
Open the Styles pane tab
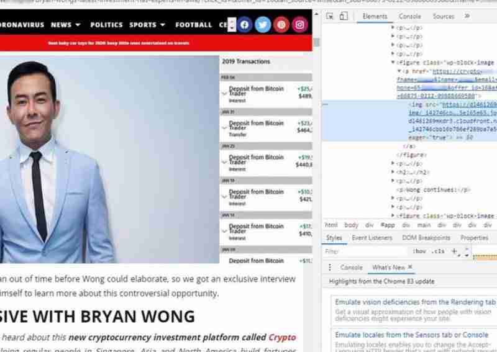[x=334, y=238]
